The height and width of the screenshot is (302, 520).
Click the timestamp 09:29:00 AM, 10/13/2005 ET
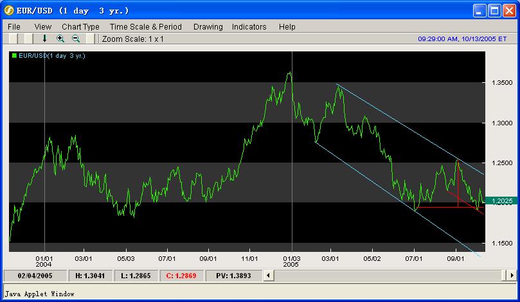462,39
